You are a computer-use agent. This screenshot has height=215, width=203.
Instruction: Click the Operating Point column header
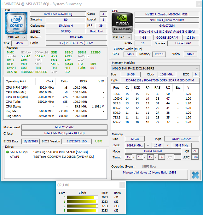point(20,81)
